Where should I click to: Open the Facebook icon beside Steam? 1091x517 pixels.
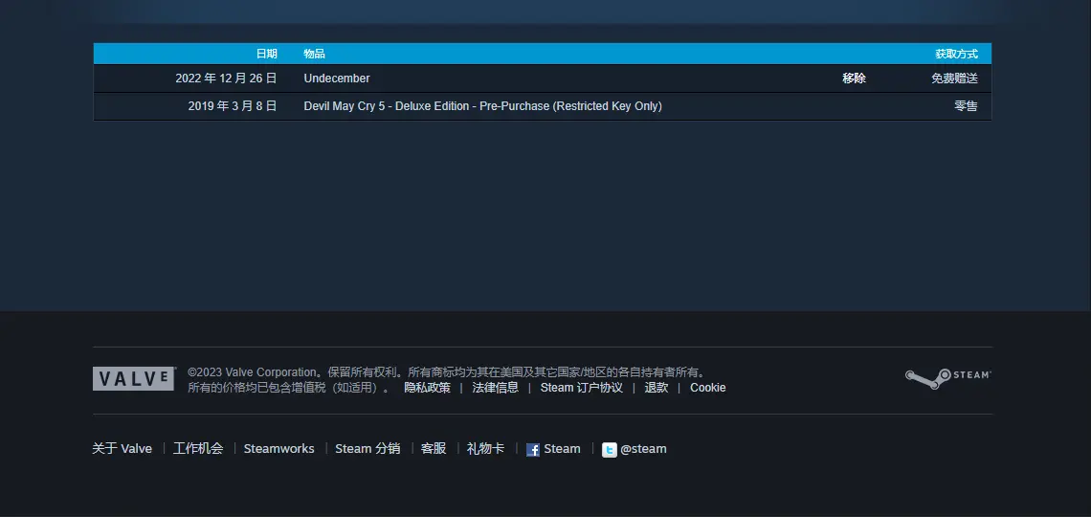tap(533, 450)
